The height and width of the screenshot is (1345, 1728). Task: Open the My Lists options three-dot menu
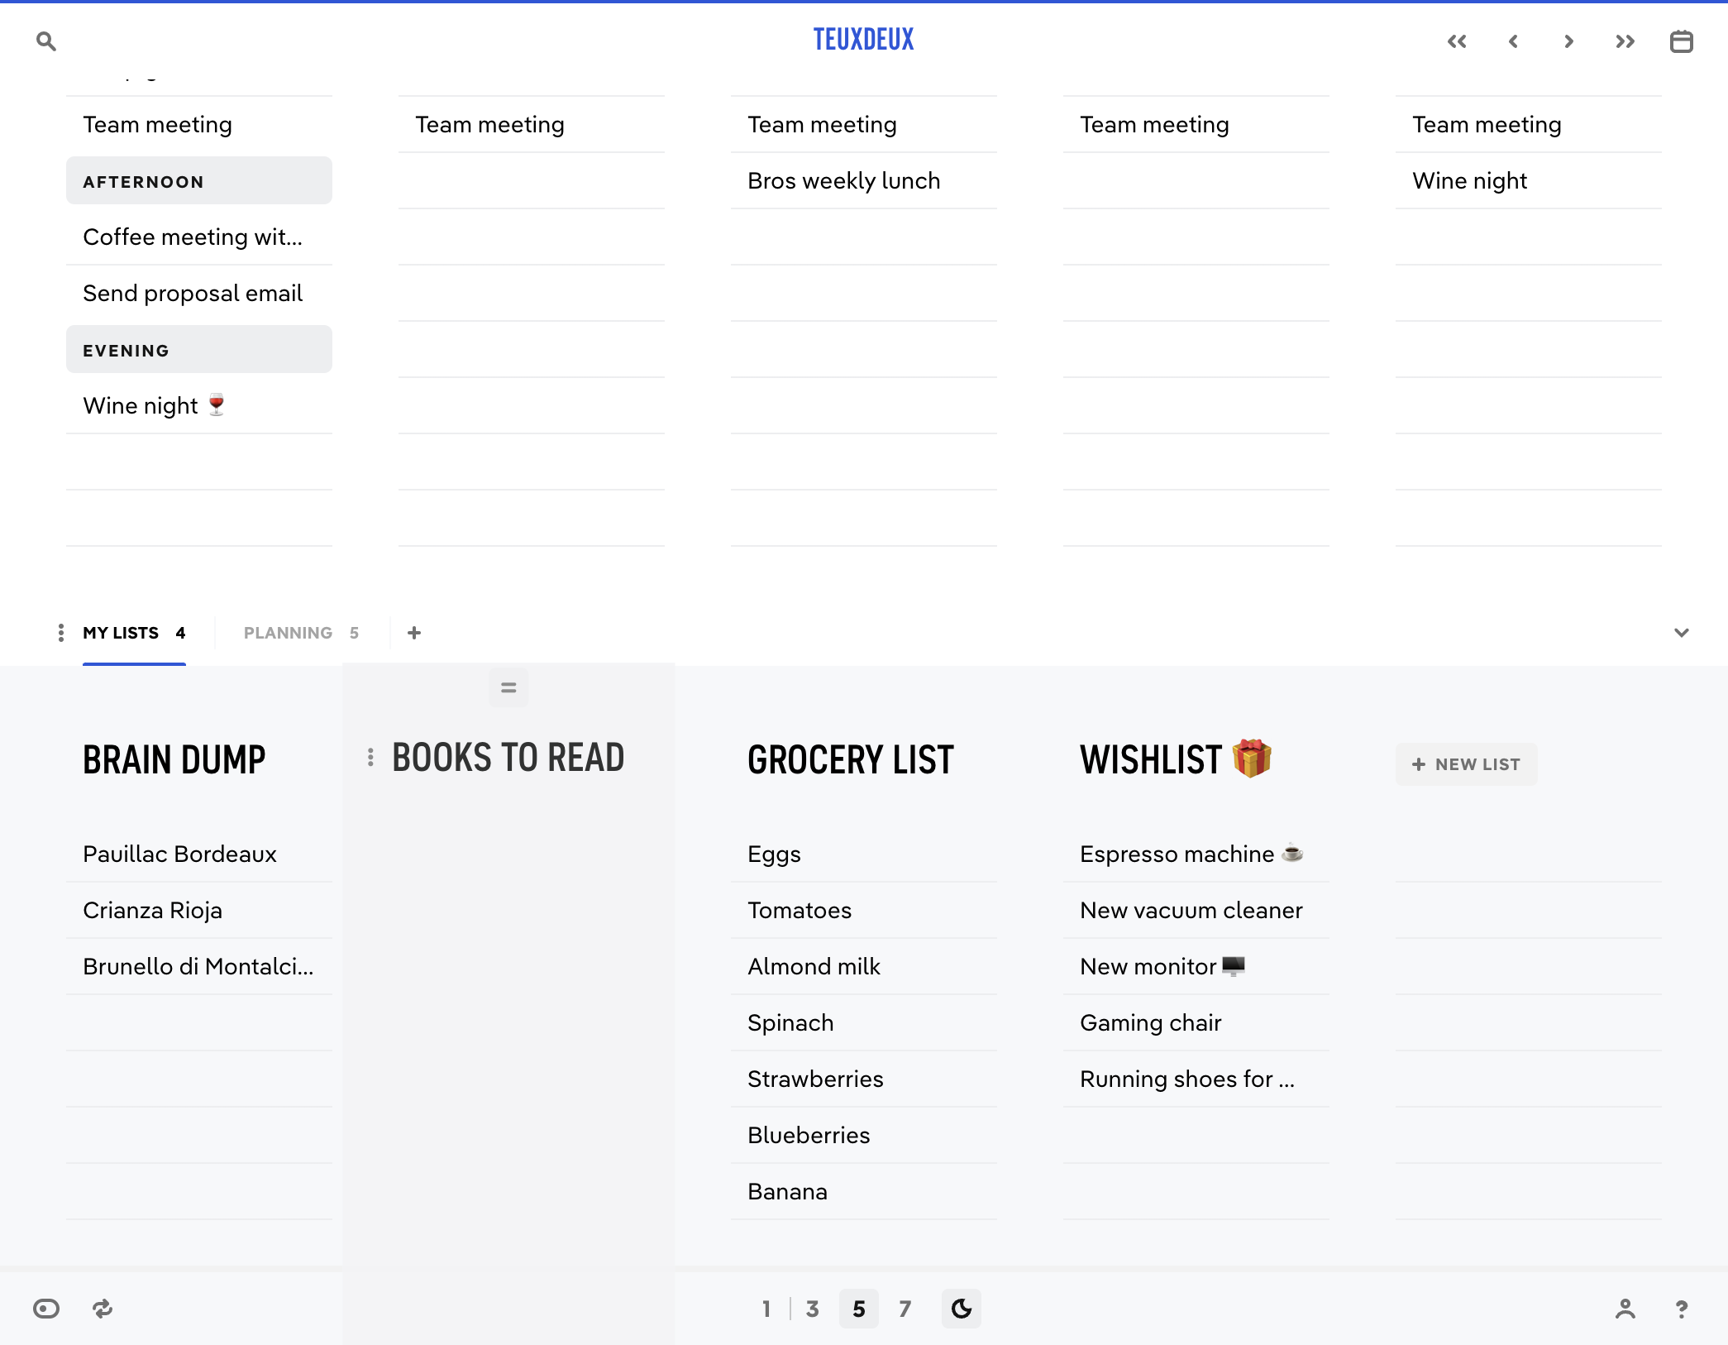(x=61, y=633)
